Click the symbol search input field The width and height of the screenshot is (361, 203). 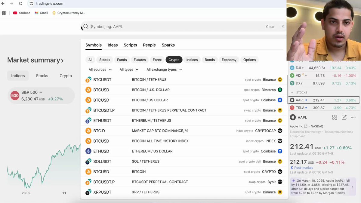click(x=177, y=26)
